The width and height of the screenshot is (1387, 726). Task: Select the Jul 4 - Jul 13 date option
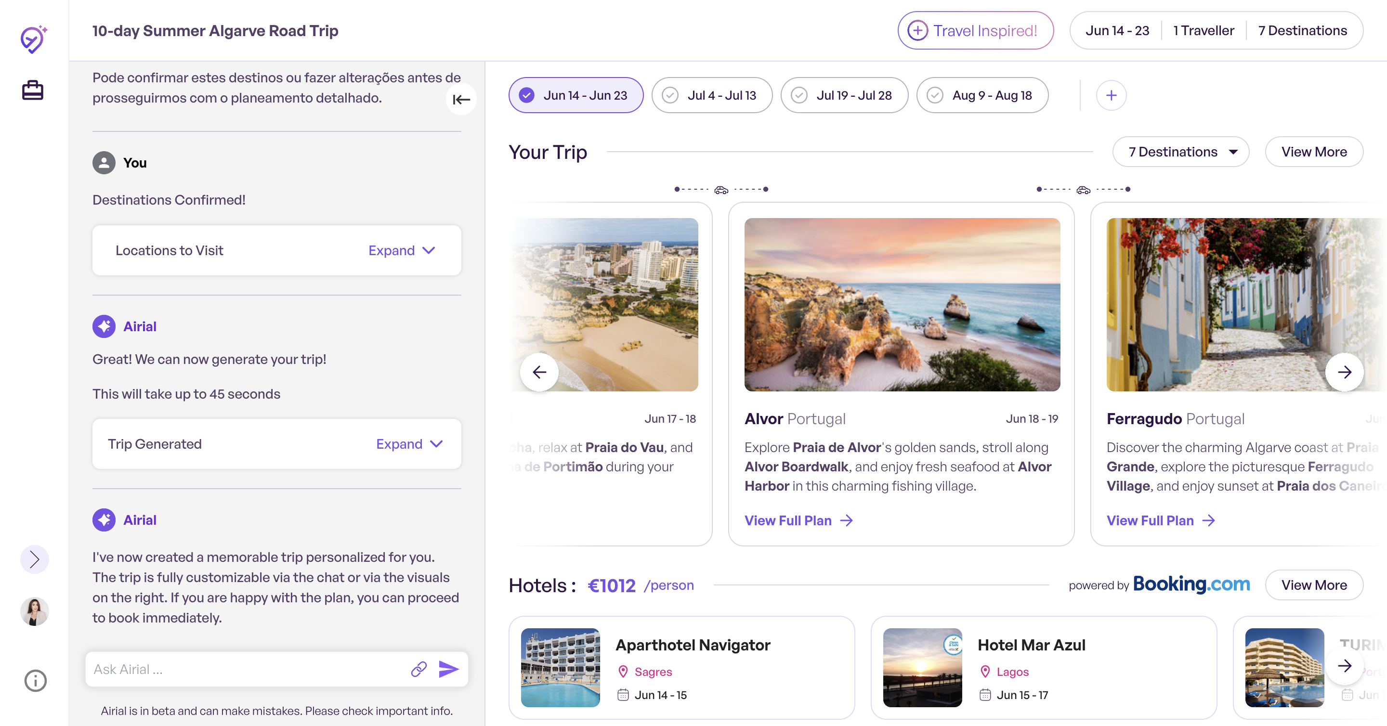click(x=712, y=95)
